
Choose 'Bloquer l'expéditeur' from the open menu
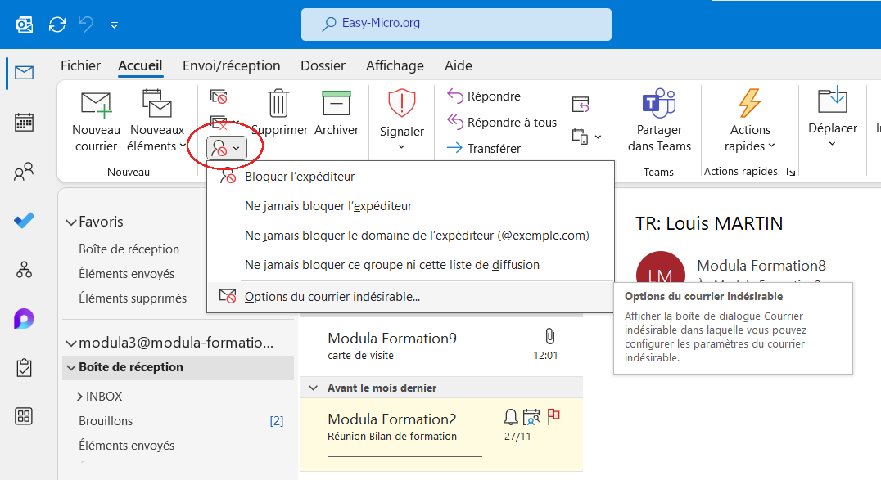coord(300,176)
